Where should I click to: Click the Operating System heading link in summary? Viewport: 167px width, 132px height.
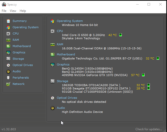point(70,21)
